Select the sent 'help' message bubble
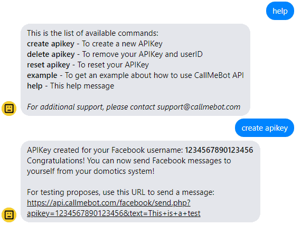 click(x=280, y=11)
